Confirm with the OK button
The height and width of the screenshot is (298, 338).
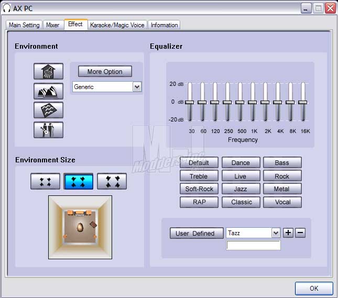(314, 288)
